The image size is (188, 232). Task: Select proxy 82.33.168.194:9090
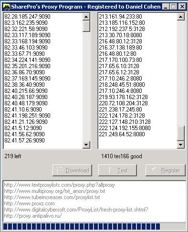[27, 41]
